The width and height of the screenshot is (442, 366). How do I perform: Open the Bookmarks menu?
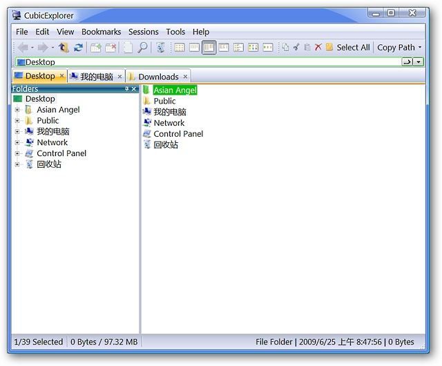tap(102, 32)
